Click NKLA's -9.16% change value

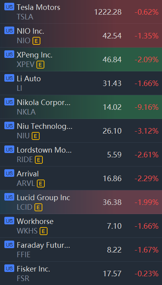(x=147, y=107)
